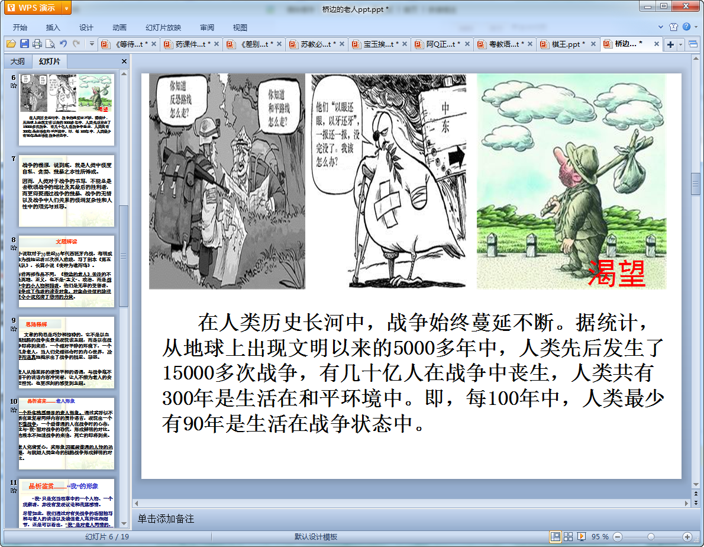Save the presentation with the floppy disk icon
704x547 pixels.
24,44
